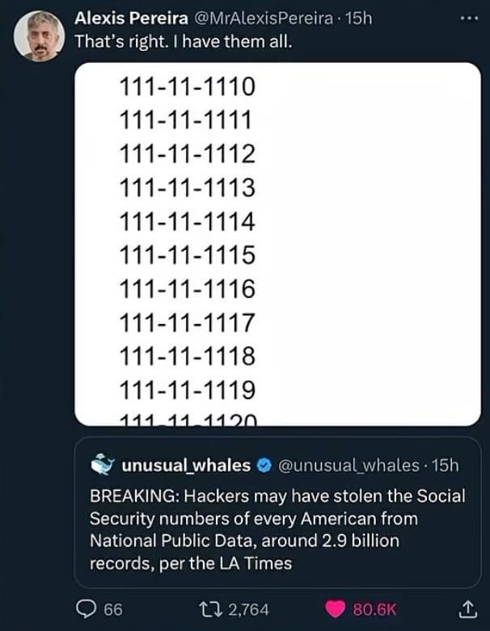Click the retweet arrows icon
Viewport: 490px width, 631px height.
click(x=212, y=609)
